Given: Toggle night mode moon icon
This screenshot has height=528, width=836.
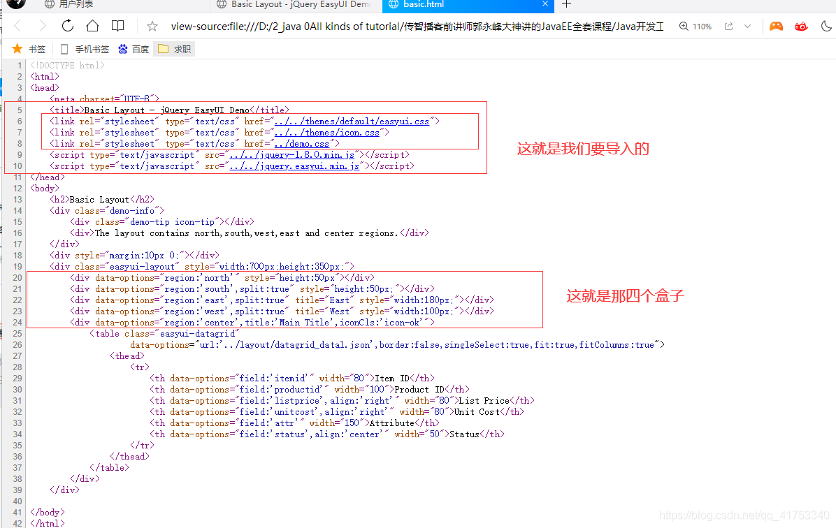Looking at the screenshot, I should (826, 26).
